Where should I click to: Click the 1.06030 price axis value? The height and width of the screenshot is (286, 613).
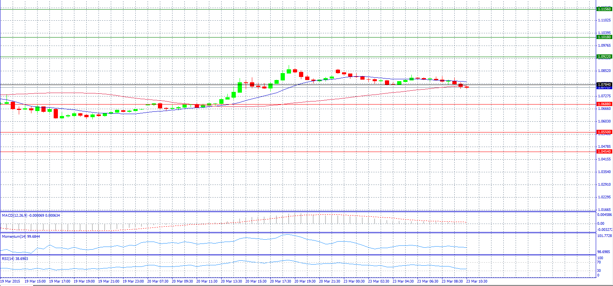[605, 121]
